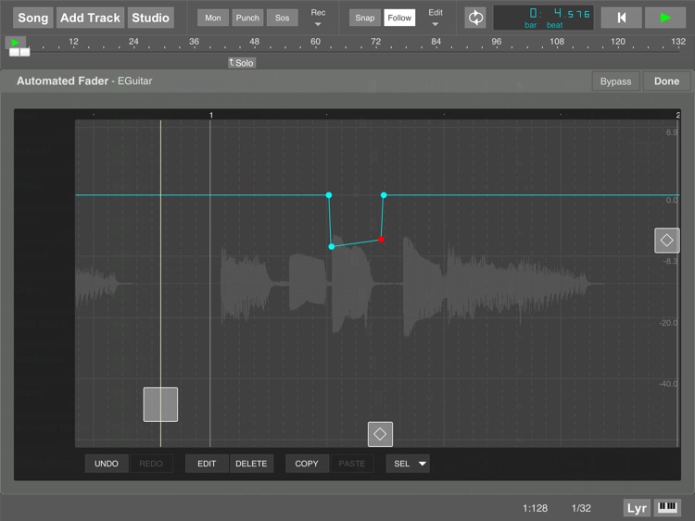Open the Rec dropdown

(x=318, y=18)
